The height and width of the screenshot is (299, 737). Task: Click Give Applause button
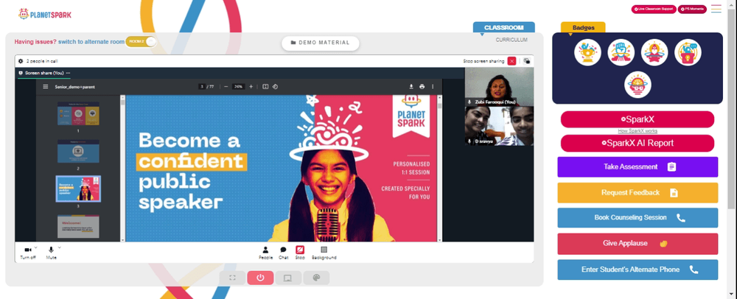coord(638,244)
